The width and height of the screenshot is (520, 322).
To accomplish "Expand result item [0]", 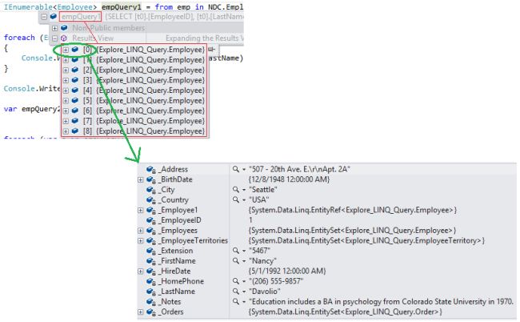I will (66, 50).
